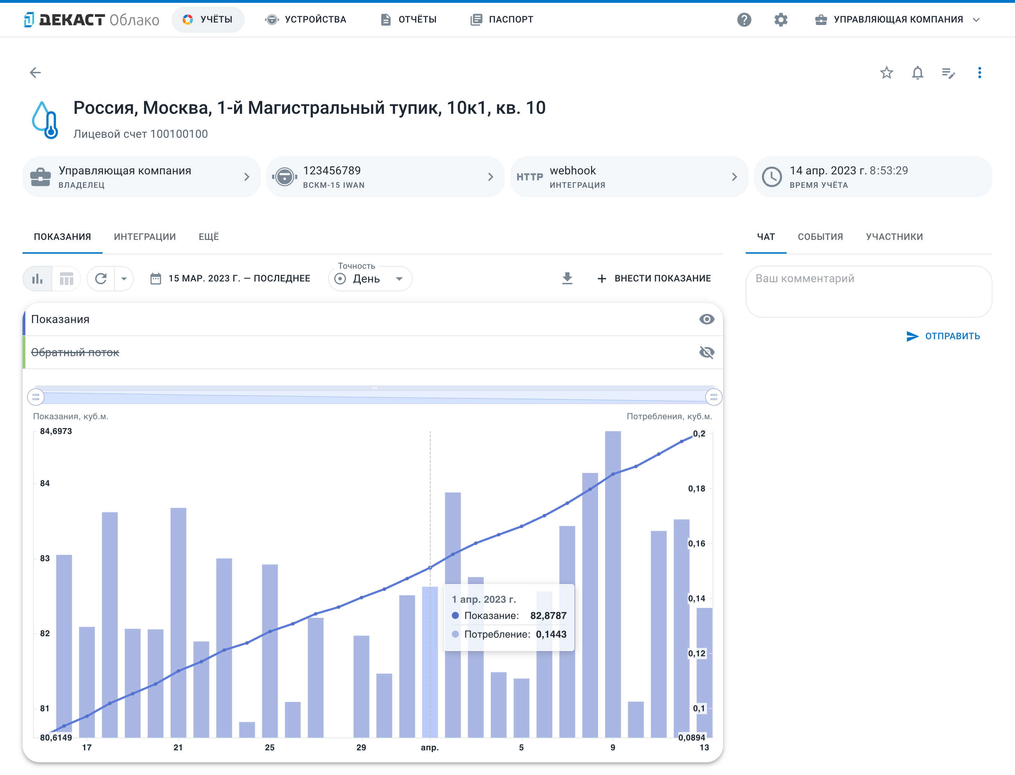This screenshot has width=1015, height=775.
Task: Click the Dekast Cloud logo
Action: click(91, 19)
